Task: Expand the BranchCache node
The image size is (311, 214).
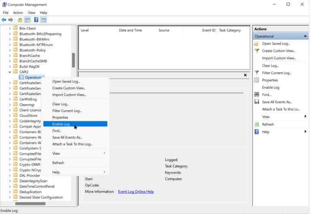Action: click(10, 56)
